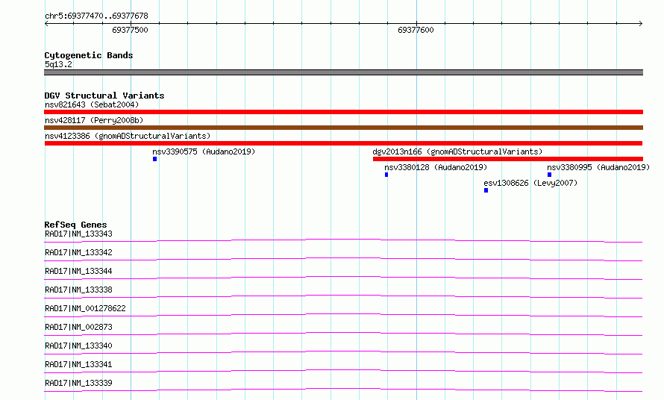
Task: Click the DGV Structural Variants track title
Action: click(104, 96)
